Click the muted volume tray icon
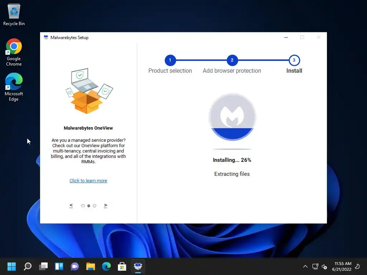The width and height of the screenshot is (367, 275). (x=324, y=266)
